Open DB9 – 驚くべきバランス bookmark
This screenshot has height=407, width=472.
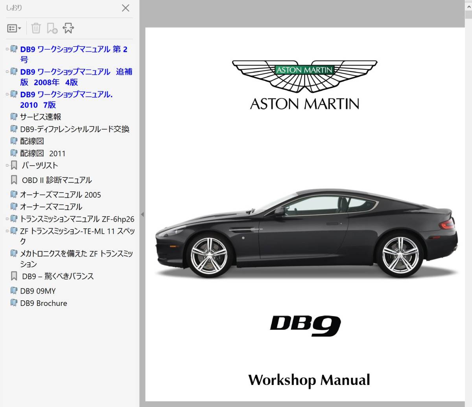click(x=58, y=276)
